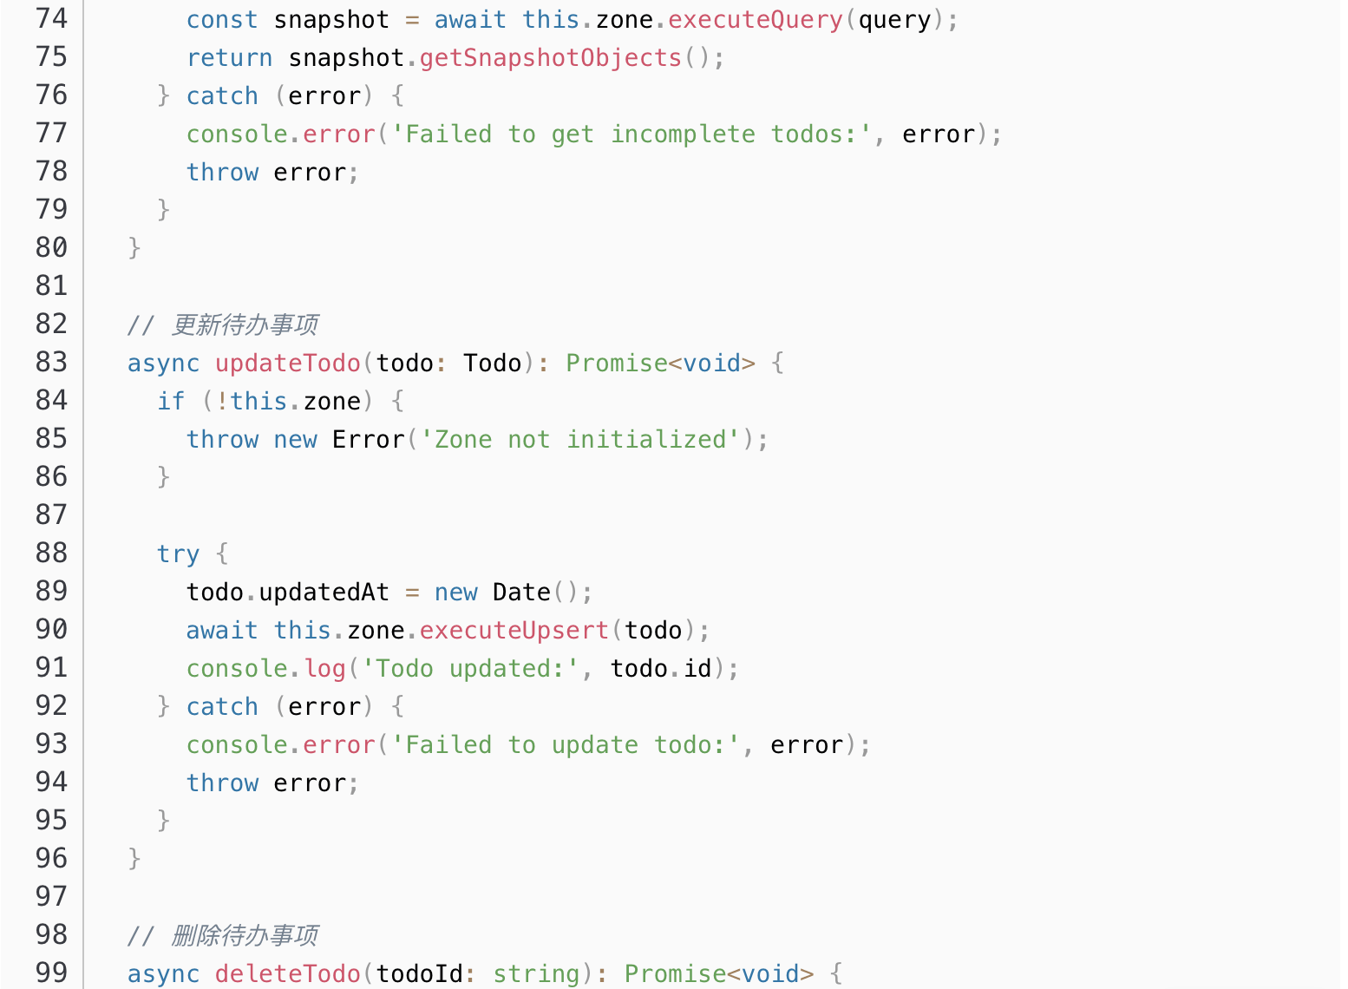Click the 'Zone not initialized' string

point(579,439)
